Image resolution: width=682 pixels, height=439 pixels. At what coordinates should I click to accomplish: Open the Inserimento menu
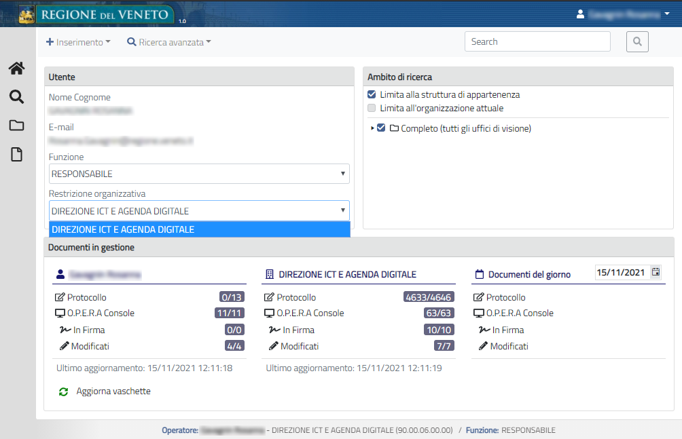click(x=78, y=42)
